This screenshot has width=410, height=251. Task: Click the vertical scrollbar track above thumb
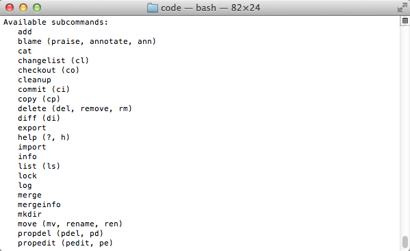tap(405, 130)
